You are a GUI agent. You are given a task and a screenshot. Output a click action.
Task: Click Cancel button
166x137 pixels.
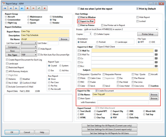[x=27, y=132]
